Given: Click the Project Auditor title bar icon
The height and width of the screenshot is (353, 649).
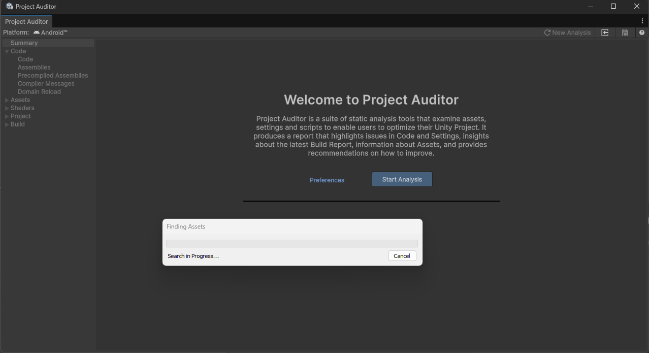Looking at the screenshot, I should coord(9,6).
